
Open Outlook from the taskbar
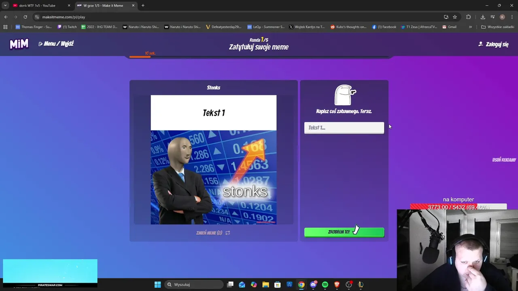[x=242, y=285]
